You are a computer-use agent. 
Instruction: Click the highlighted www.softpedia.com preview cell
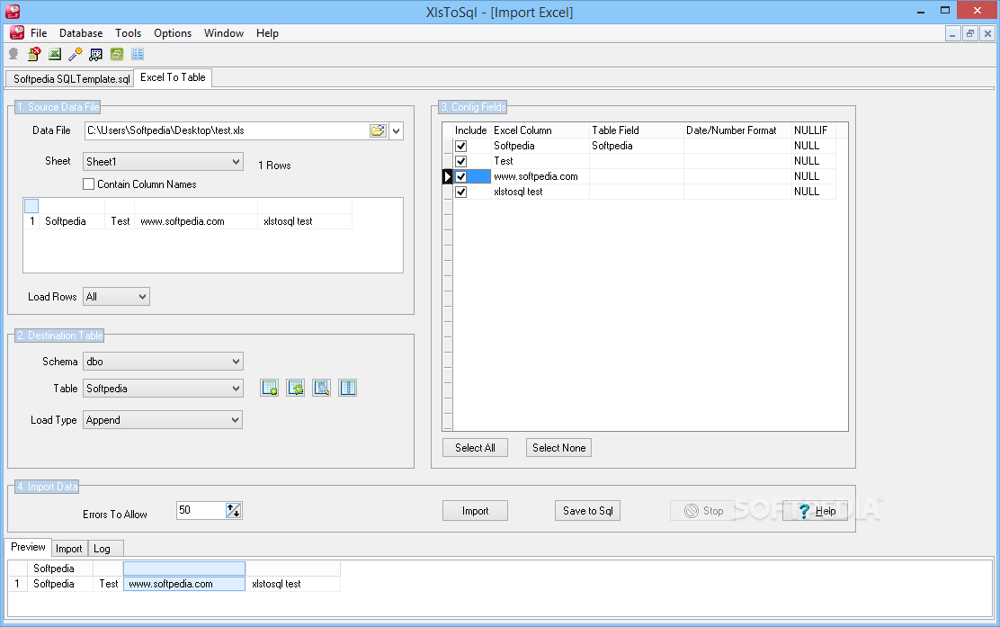183,584
